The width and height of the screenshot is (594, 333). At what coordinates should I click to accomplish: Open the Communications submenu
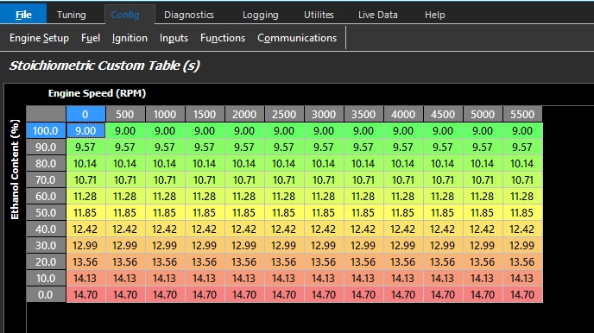[297, 38]
